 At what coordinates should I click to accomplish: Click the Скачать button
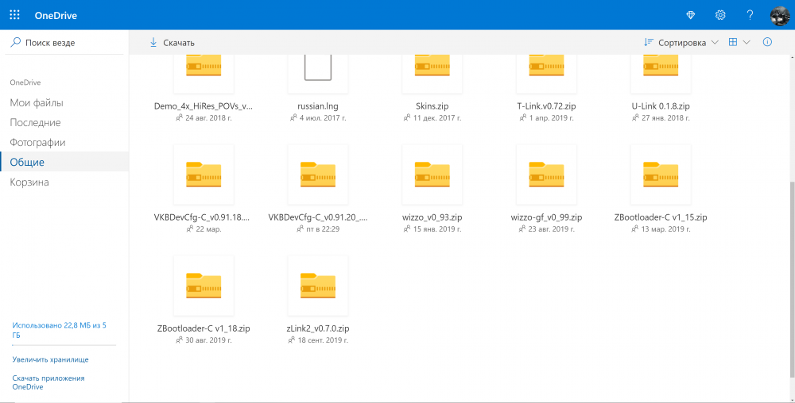point(173,43)
